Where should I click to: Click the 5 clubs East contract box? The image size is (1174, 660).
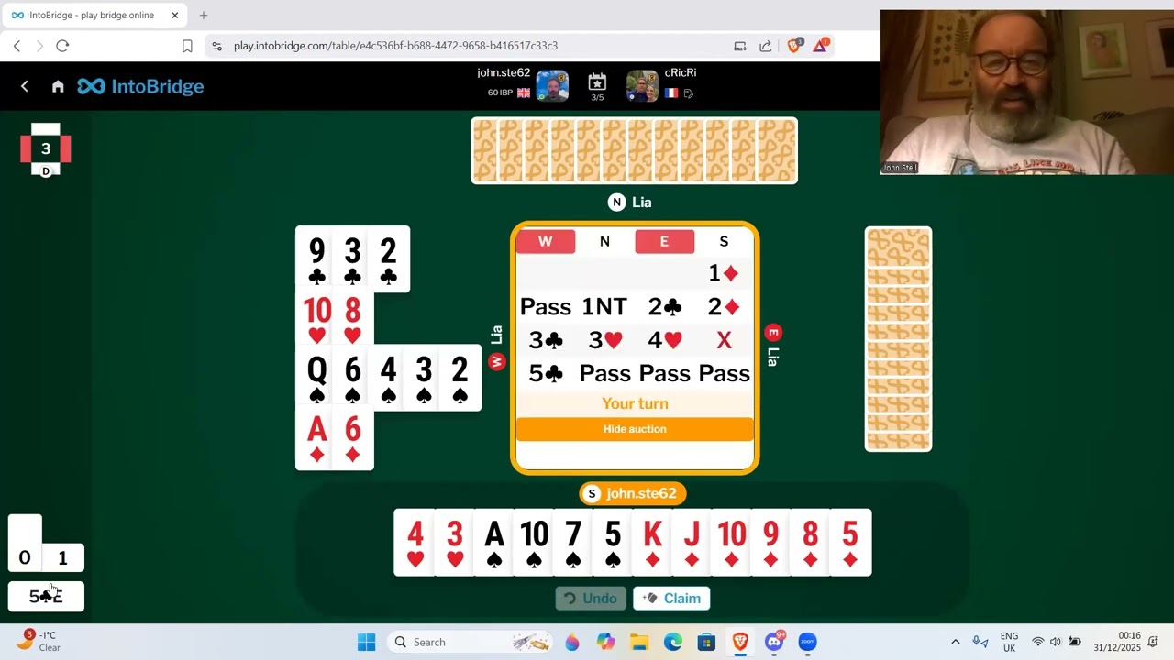coord(46,596)
